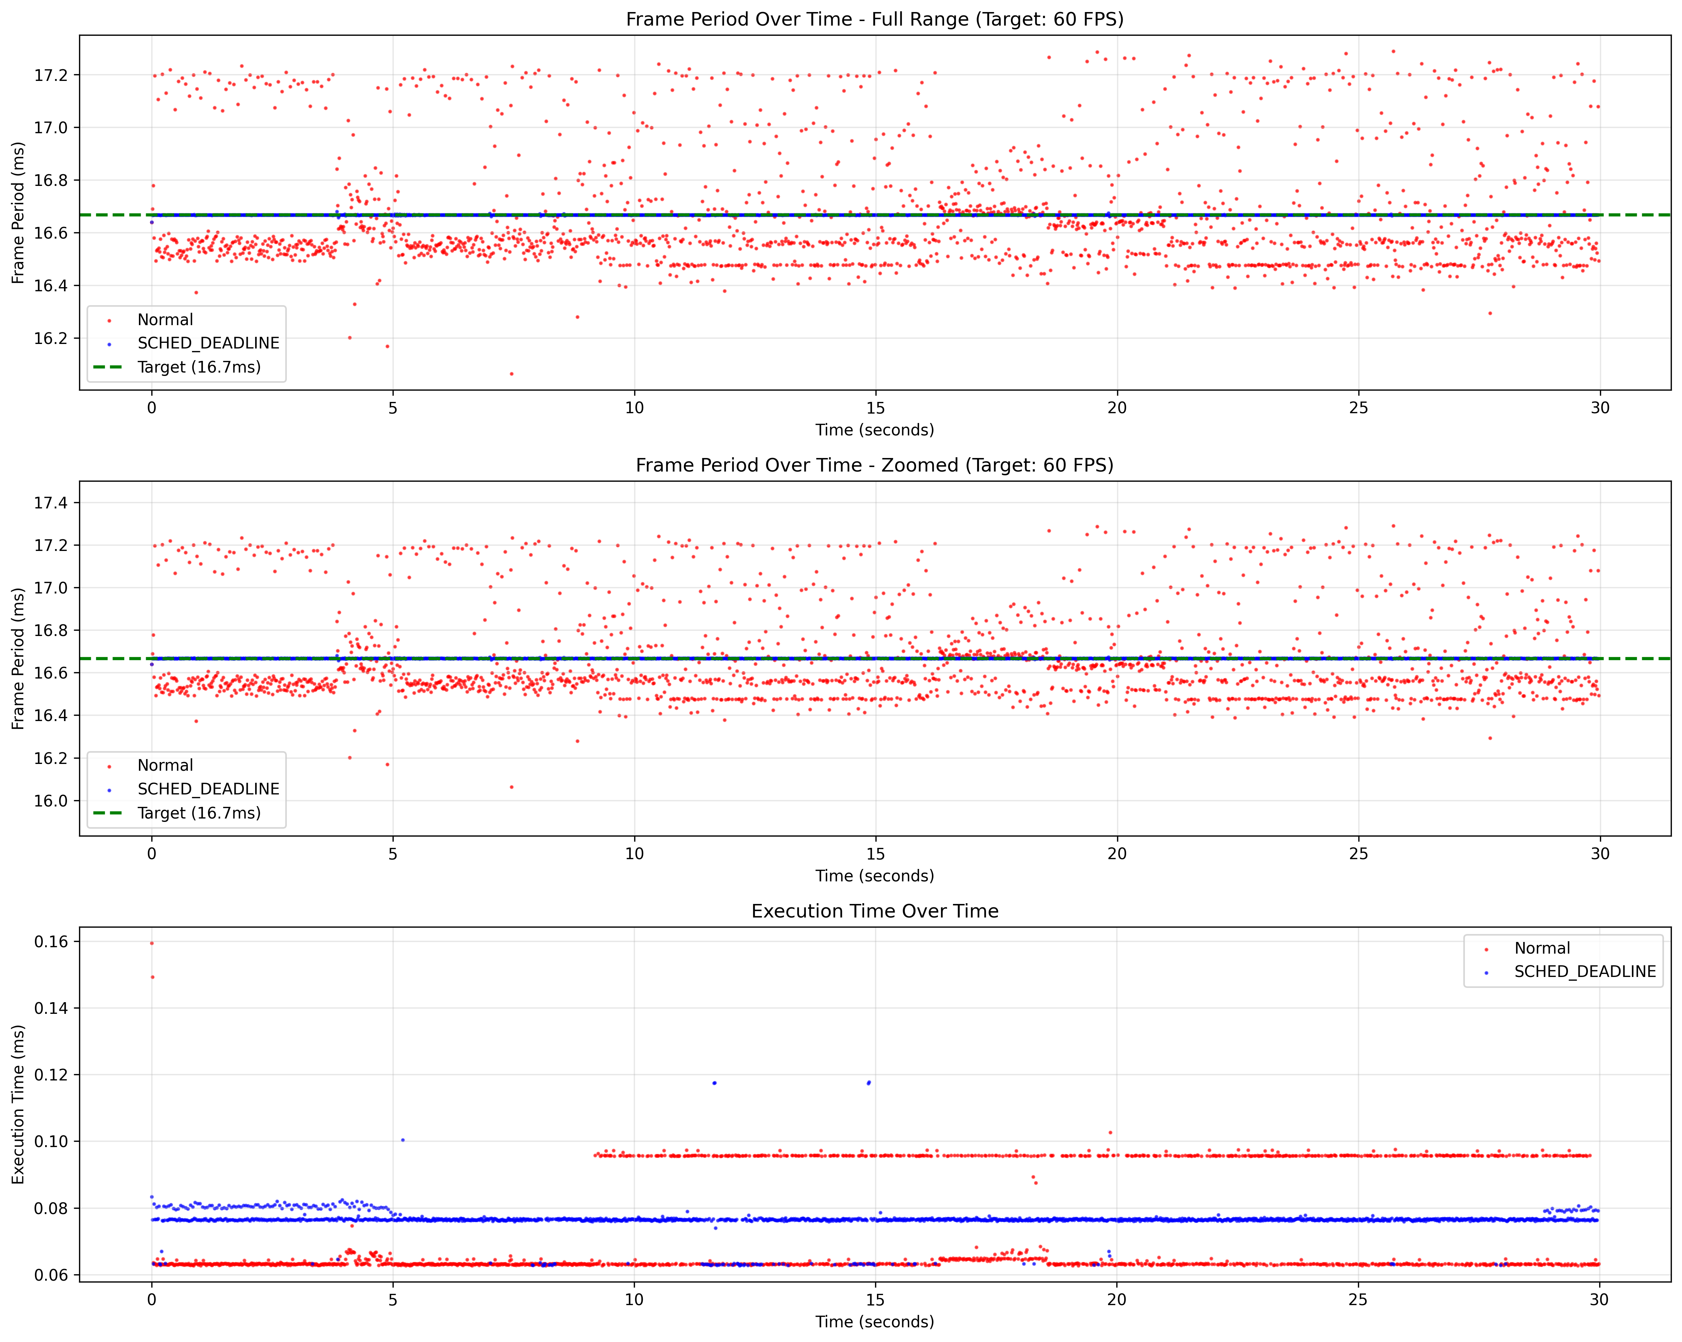Viewport: 1682px width, 1342px height.
Task: Click the "20" x-axis tick of the Zoomed plot
Action: 1117,854
